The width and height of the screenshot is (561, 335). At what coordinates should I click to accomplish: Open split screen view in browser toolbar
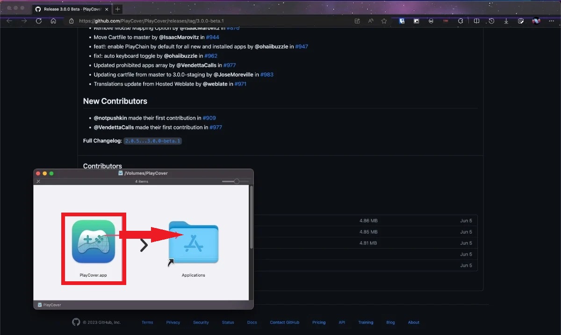476,21
